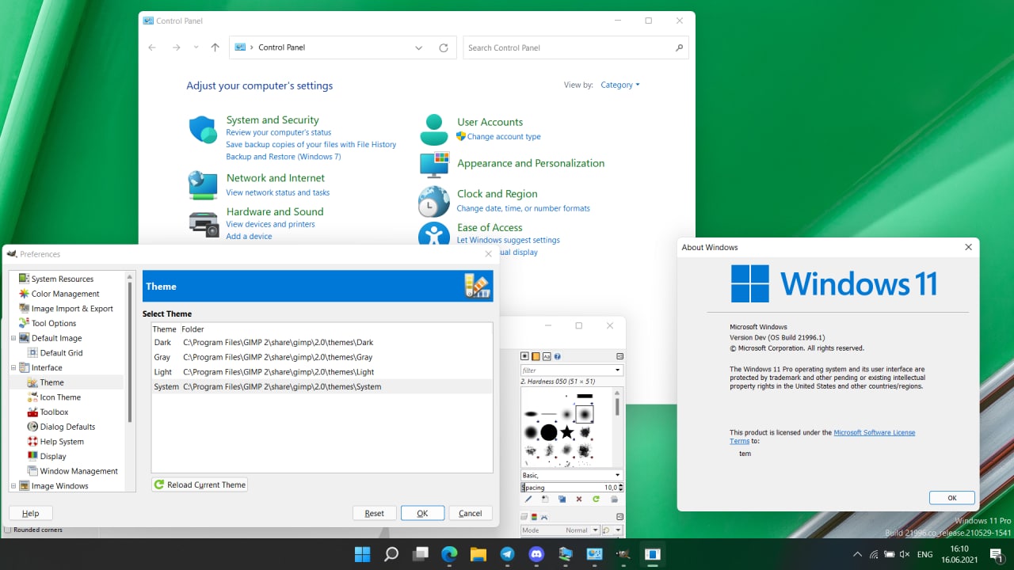Open the Patterns tab icon in GIMP dock

[536, 357]
